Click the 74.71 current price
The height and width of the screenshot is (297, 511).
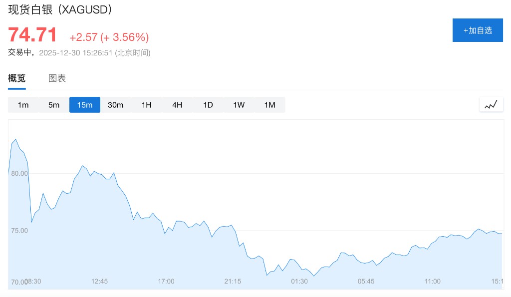[32, 35]
